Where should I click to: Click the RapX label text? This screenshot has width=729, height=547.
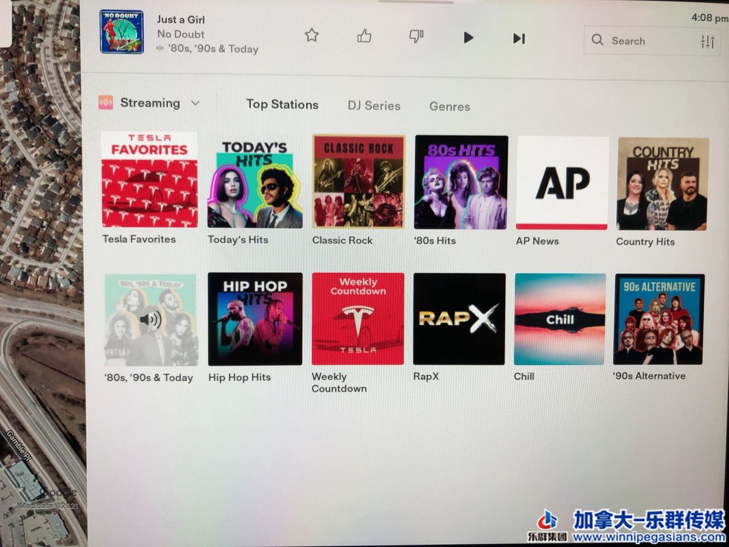pos(426,376)
